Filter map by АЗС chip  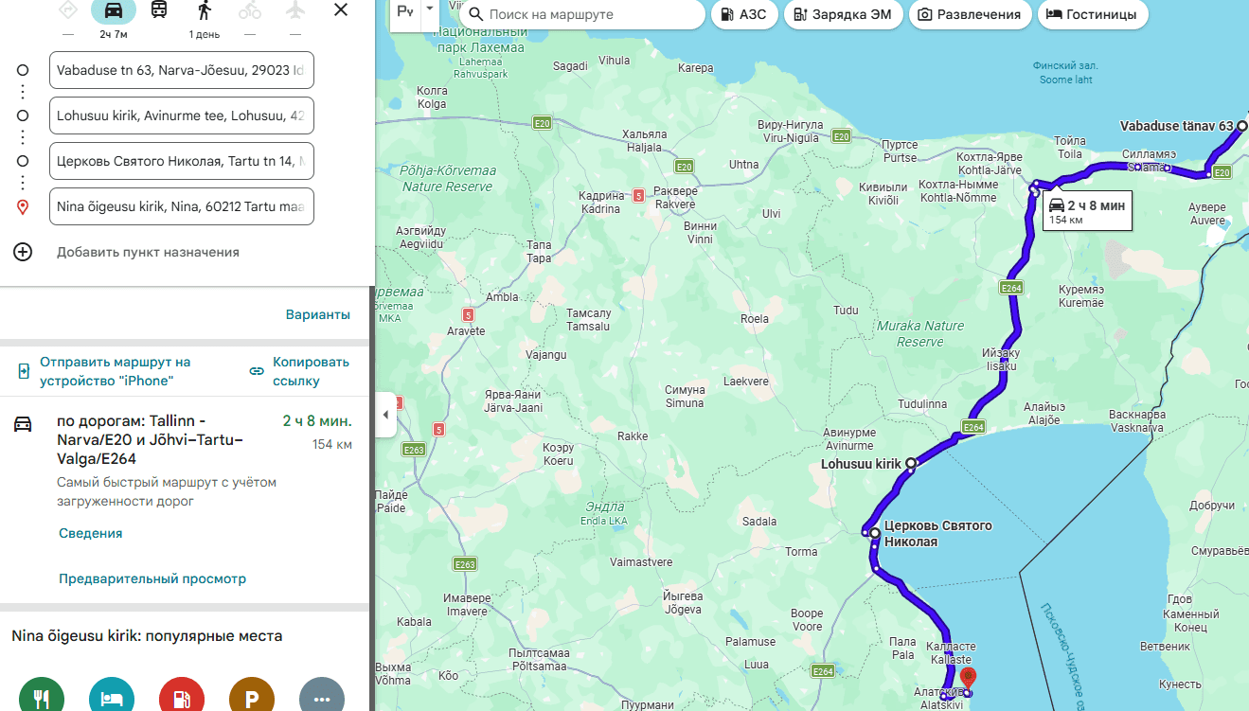[x=743, y=14]
